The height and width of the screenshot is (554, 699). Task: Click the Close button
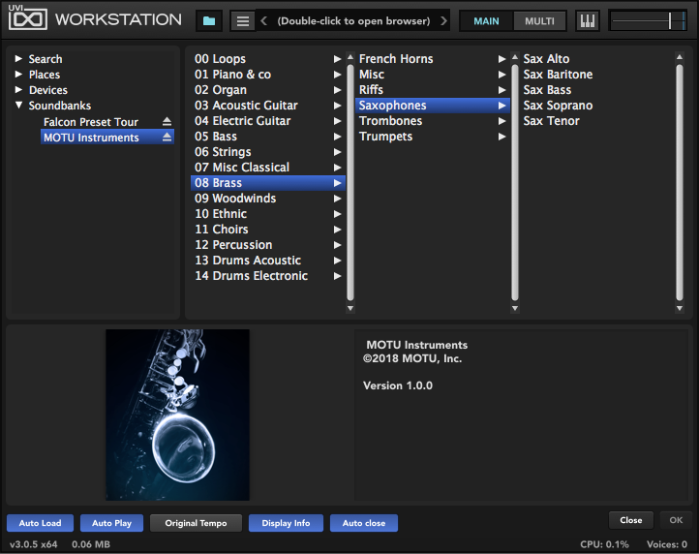[631, 520]
